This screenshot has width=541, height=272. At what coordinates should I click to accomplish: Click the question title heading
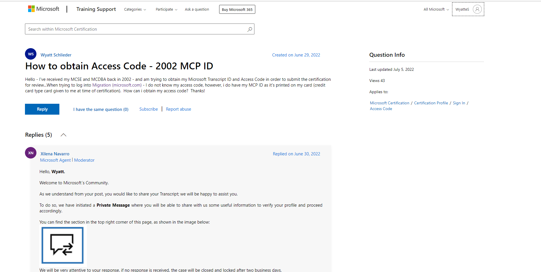[119, 66]
